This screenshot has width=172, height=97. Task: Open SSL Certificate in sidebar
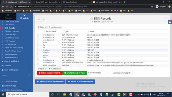tap(10, 44)
